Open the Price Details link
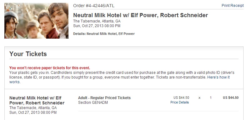 point(179,103)
